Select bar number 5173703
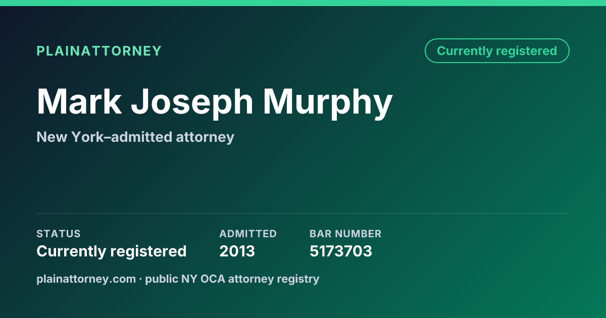Image resolution: width=606 pixels, height=318 pixels. pos(341,251)
